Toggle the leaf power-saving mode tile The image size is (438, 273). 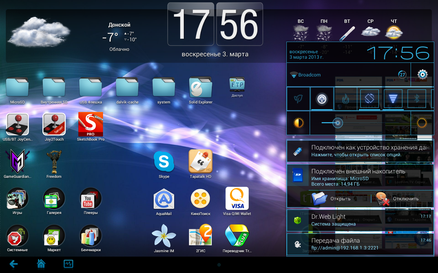(x=298, y=99)
